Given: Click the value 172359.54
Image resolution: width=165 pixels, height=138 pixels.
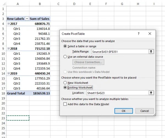Looking at the screenshot, I should (x=40, y=68).
